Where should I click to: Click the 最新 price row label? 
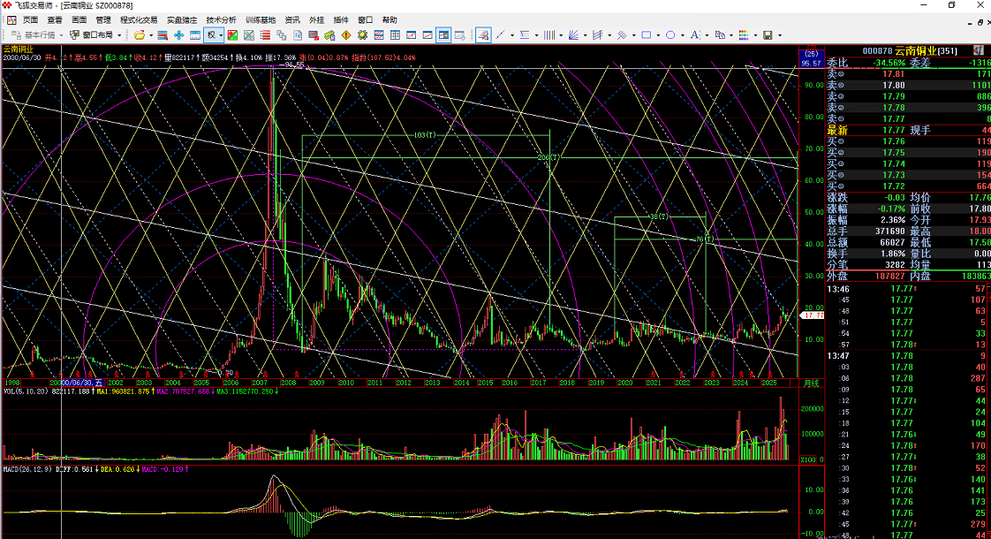click(x=836, y=130)
